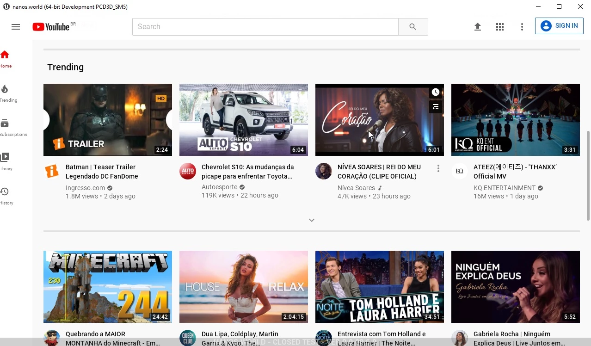Click Unreal Engine icon in title bar
The width and height of the screenshot is (591, 346).
click(6, 6)
